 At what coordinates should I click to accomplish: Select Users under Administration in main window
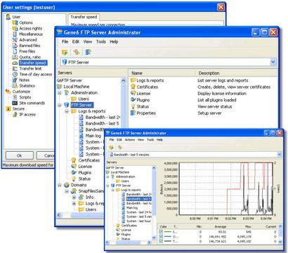84,99
